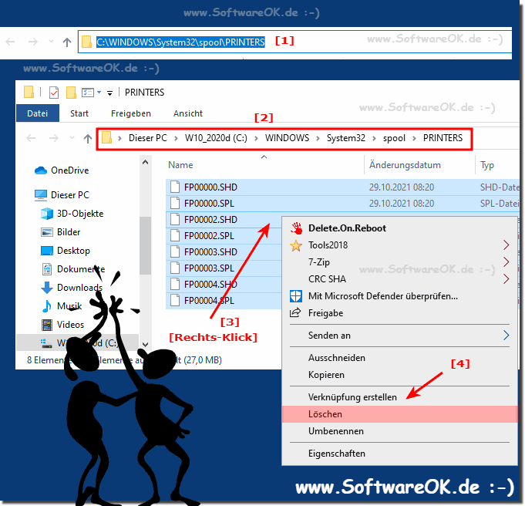Select Dieser PC in the navigation pane
Screen dimensions: 525x506
click(x=62, y=195)
